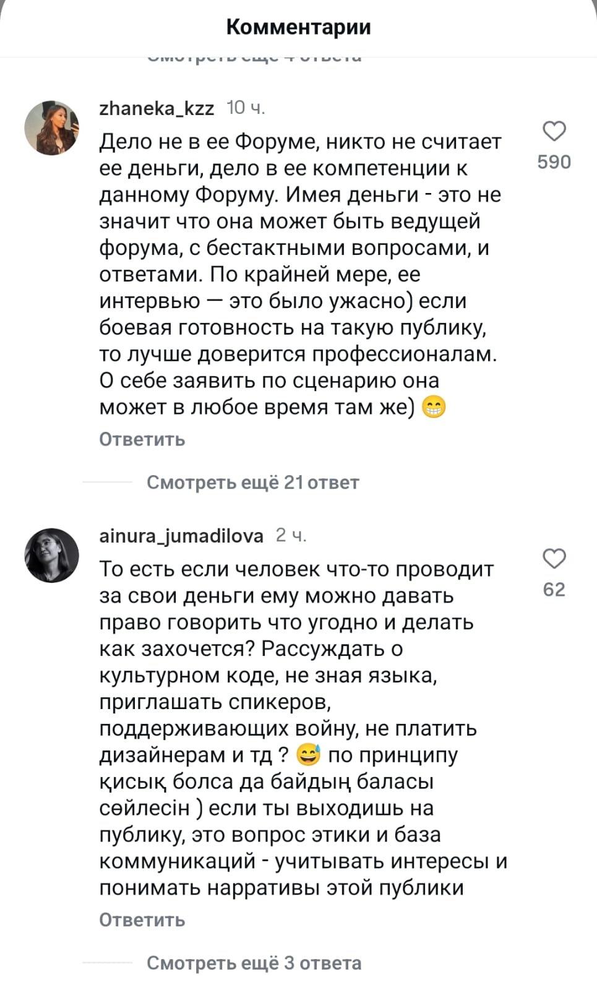Click the sweat-smile emoji in ainura_jumadilova's comment

click(x=309, y=755)
